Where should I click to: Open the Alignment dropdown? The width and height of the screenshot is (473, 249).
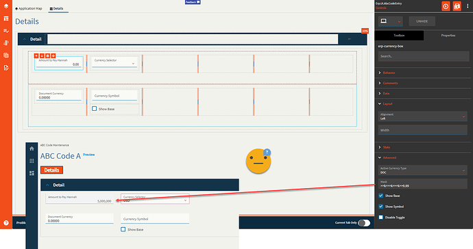(423, 116)
